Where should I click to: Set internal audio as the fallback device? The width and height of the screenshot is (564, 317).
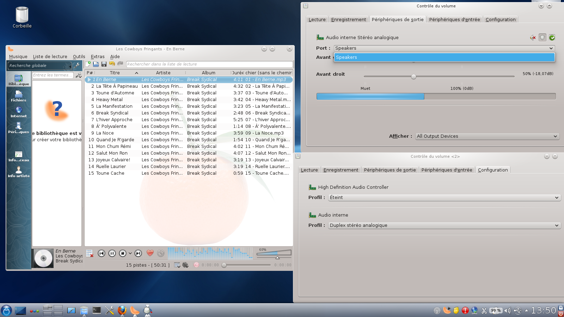[552, 37]
